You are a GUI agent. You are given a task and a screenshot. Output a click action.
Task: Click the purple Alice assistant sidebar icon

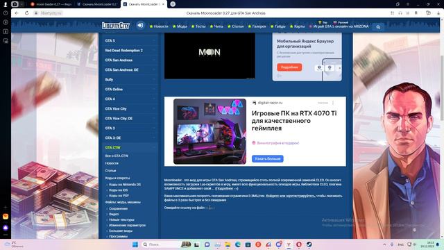click(6, 227)
